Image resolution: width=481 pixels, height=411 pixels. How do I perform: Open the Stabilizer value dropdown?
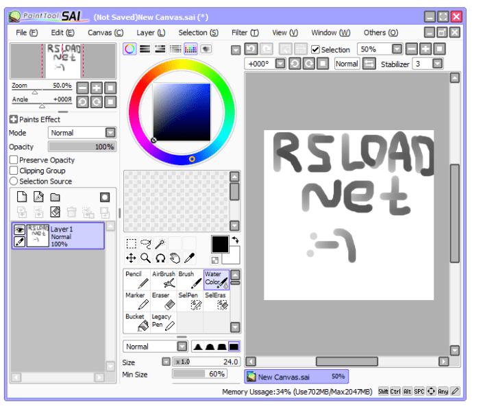(x=437, y=64)
